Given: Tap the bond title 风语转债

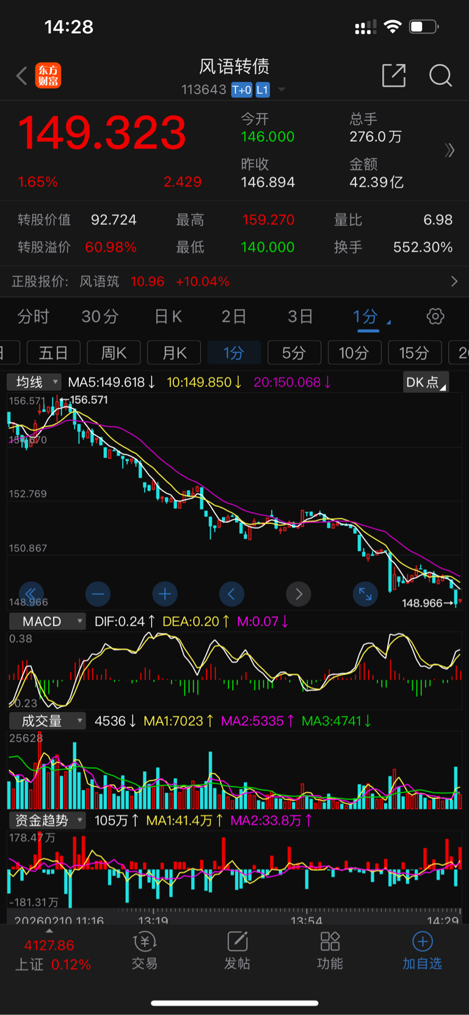Looking at the screenshot, I should click(234, 66).
